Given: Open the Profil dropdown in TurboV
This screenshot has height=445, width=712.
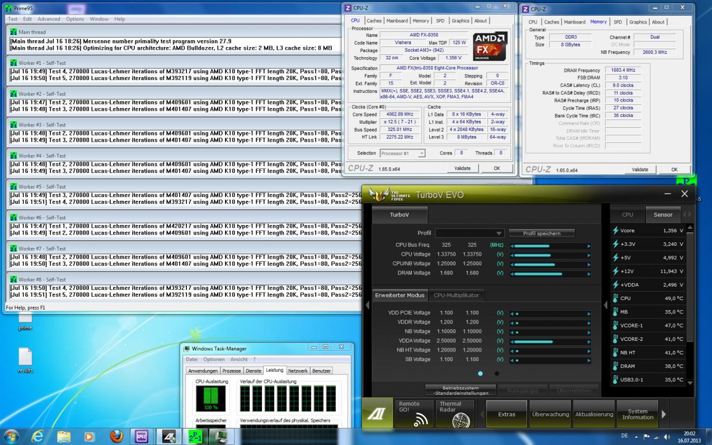Looking at the screenshot, I should tap(470, 233).
